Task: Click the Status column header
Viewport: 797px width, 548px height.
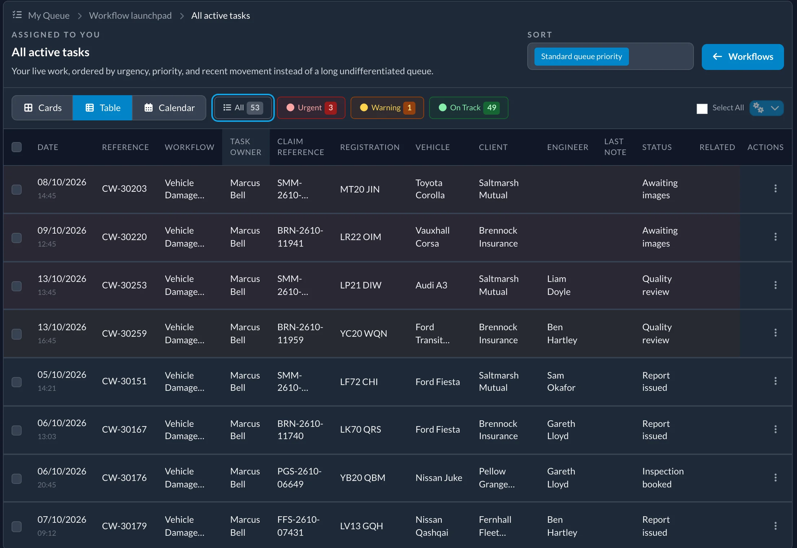Action: [657, 147]
